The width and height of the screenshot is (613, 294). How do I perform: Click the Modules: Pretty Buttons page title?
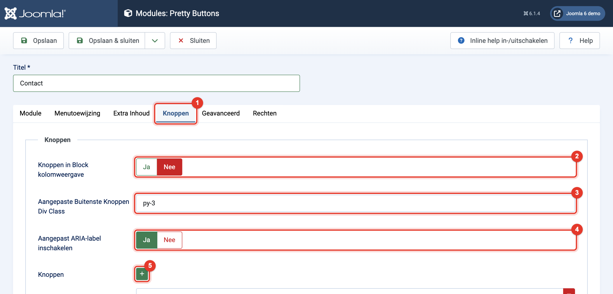[x=177, y=13]
